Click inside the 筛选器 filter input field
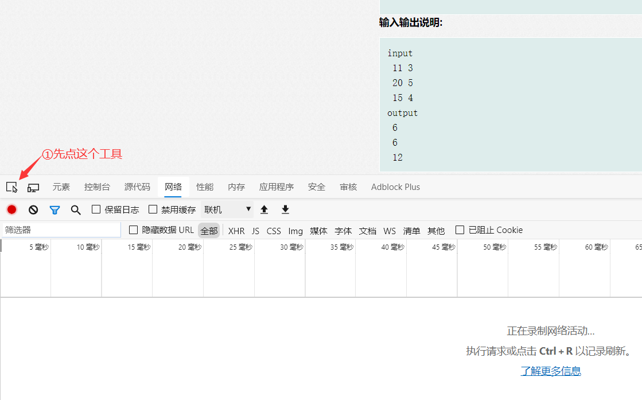The image size is (642, 400). point(57,230)
